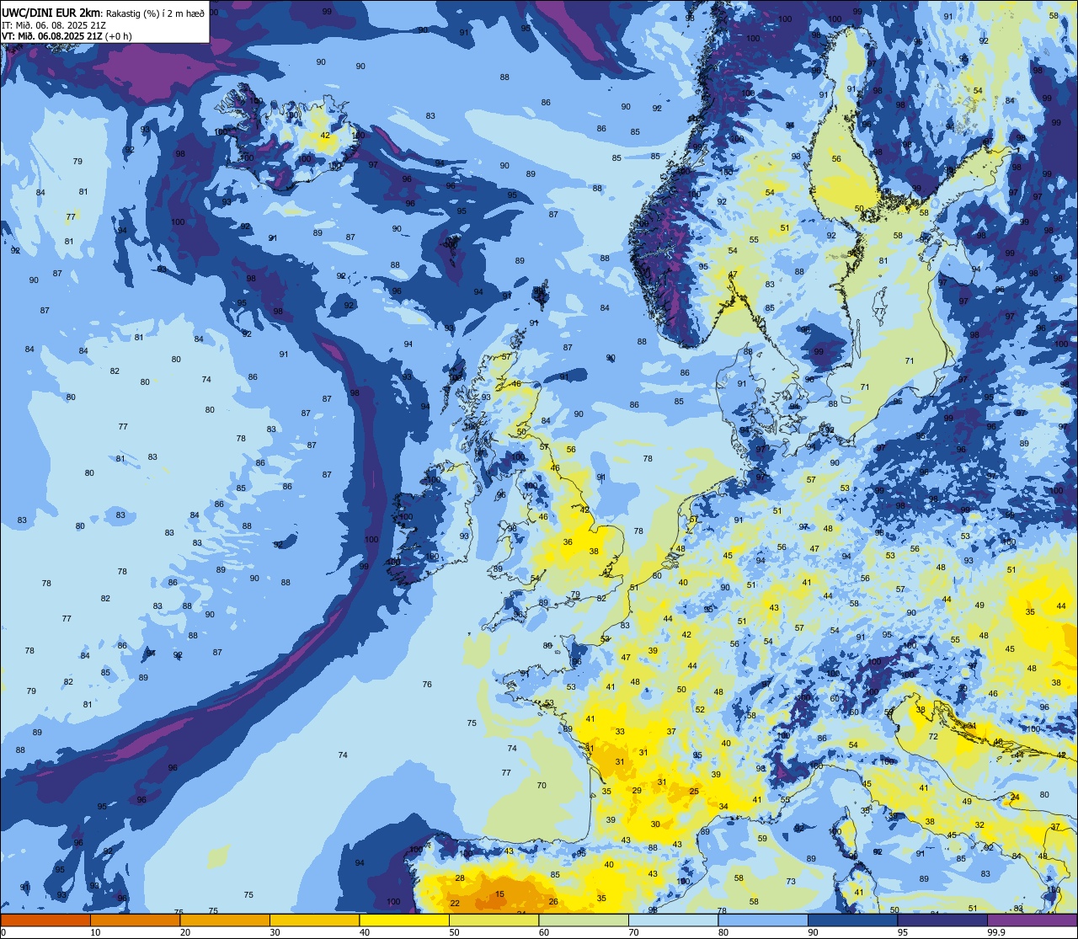Click the 'Rakastig (%) í 2 m hæð' label
Viewport: 1078px width, 939px height.
[x=154, y=13]
